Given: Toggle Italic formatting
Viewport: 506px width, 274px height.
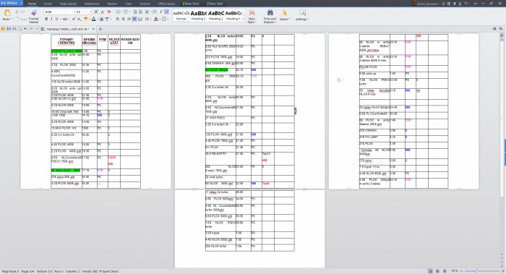Looking at the screenshot, I should [51, 19].
